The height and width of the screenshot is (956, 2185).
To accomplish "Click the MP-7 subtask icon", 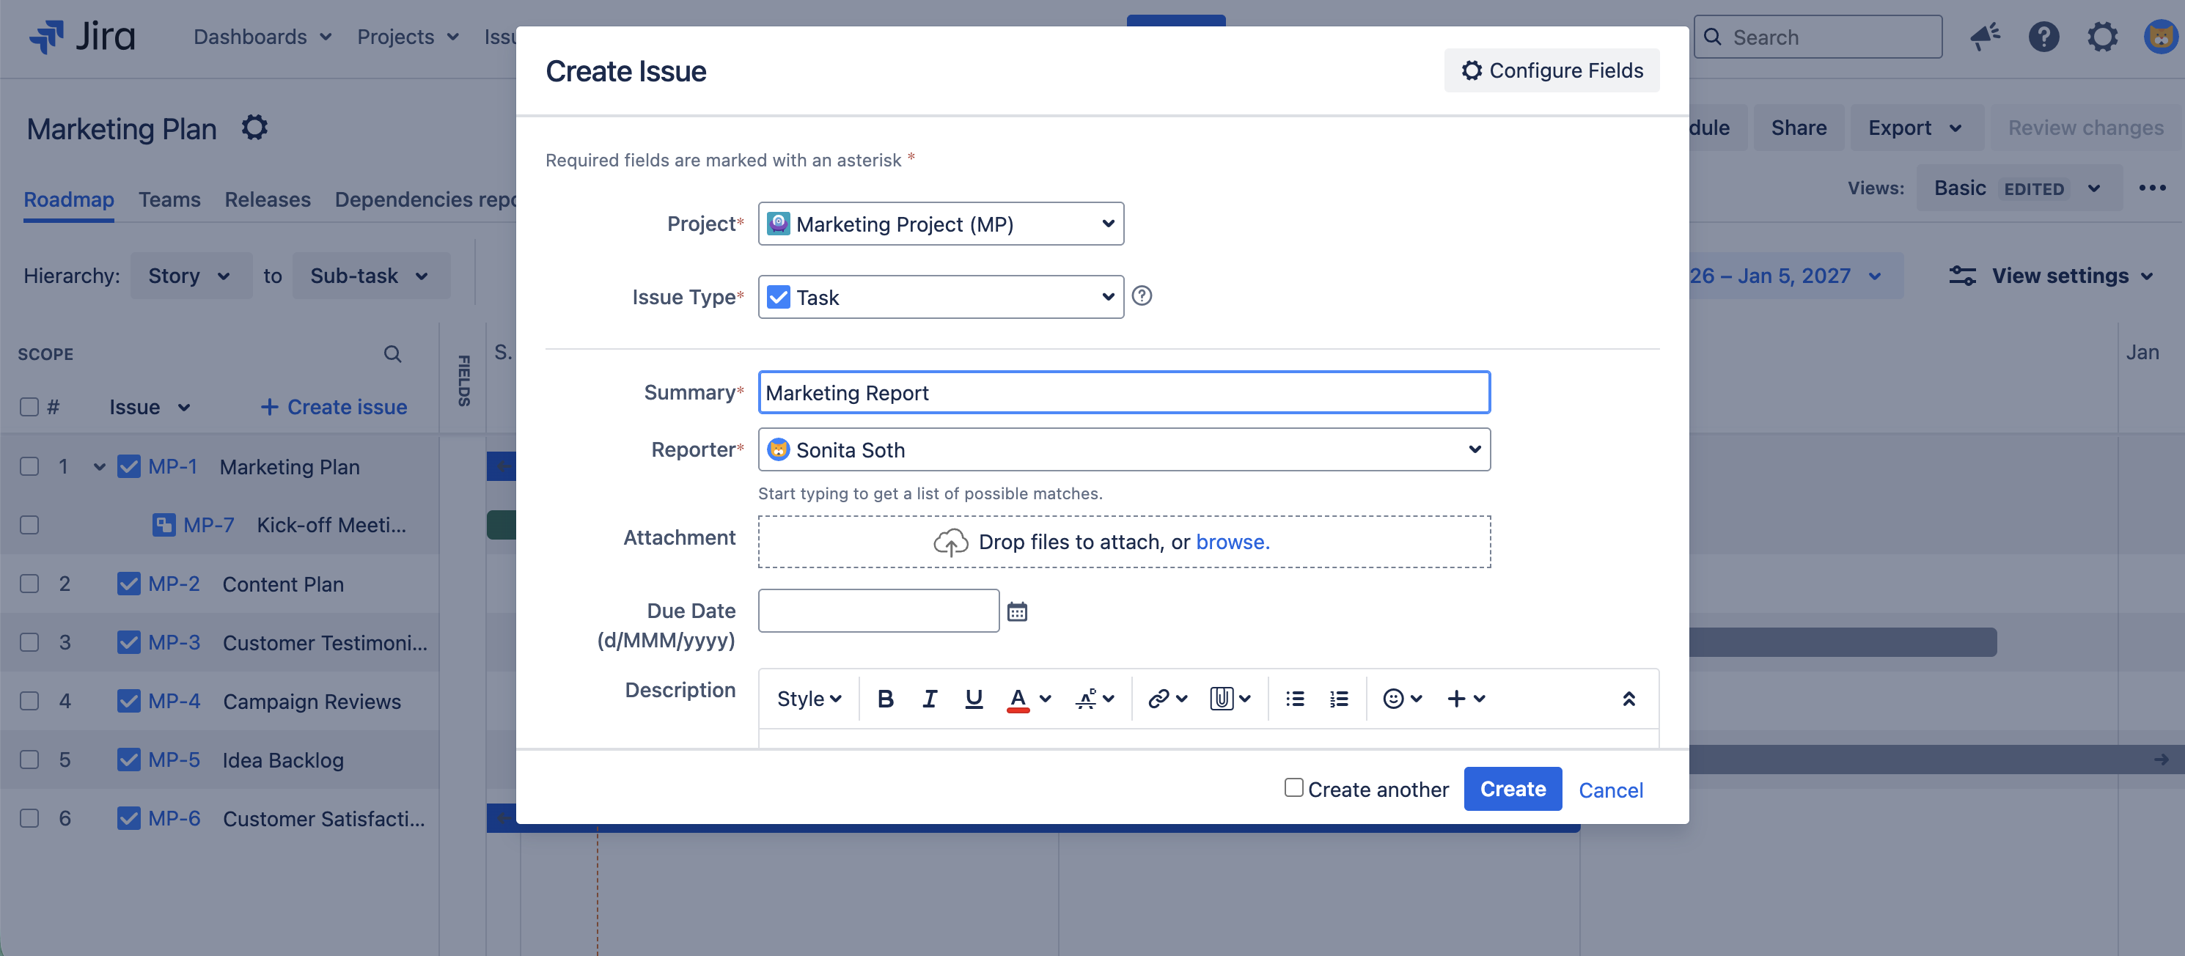I will click(164, 525).
